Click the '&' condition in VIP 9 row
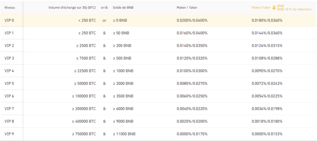The width and height of the screenshot is (317, 141). click(104, 134)
